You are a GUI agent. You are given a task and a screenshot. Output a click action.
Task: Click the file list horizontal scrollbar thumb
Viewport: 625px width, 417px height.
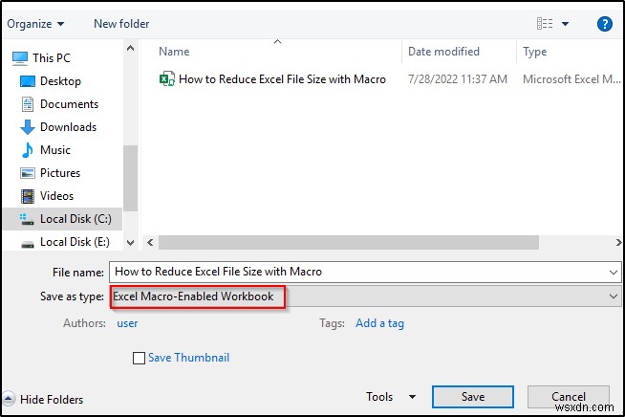pos(349,242)
